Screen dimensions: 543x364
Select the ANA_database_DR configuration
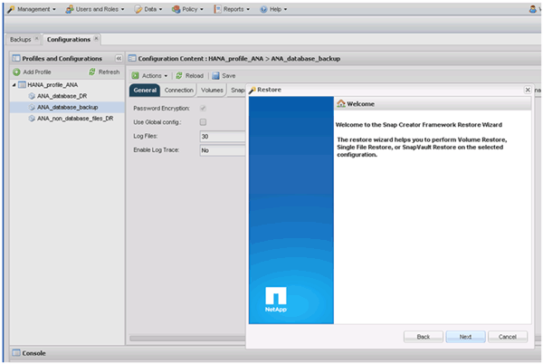(61, 95)
